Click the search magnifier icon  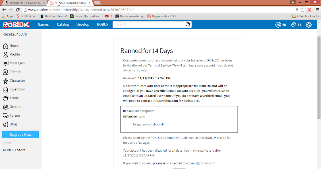(x=188, y=25)
